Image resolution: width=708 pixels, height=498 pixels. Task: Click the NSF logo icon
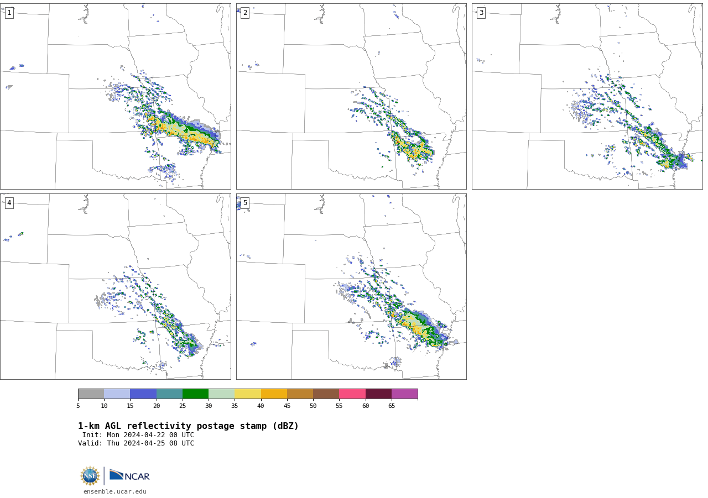(90, 476)
